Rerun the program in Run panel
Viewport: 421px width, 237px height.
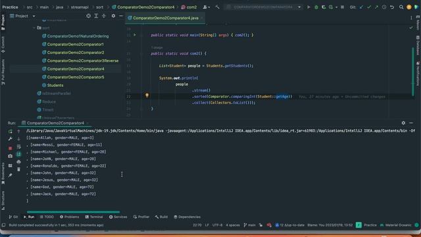click(11, 132)
